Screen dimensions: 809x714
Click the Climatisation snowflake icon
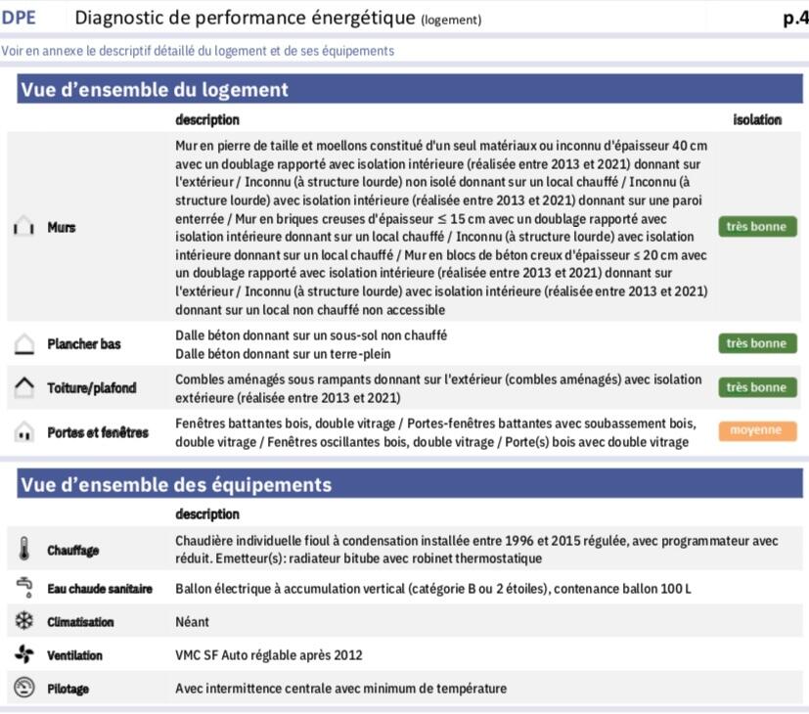(24, 621)
